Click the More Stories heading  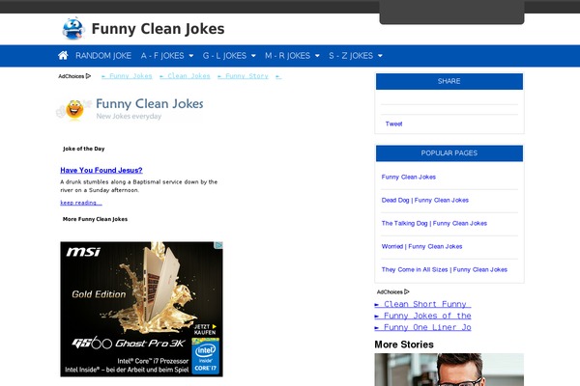pyautogui.click(x=404, y=345)
